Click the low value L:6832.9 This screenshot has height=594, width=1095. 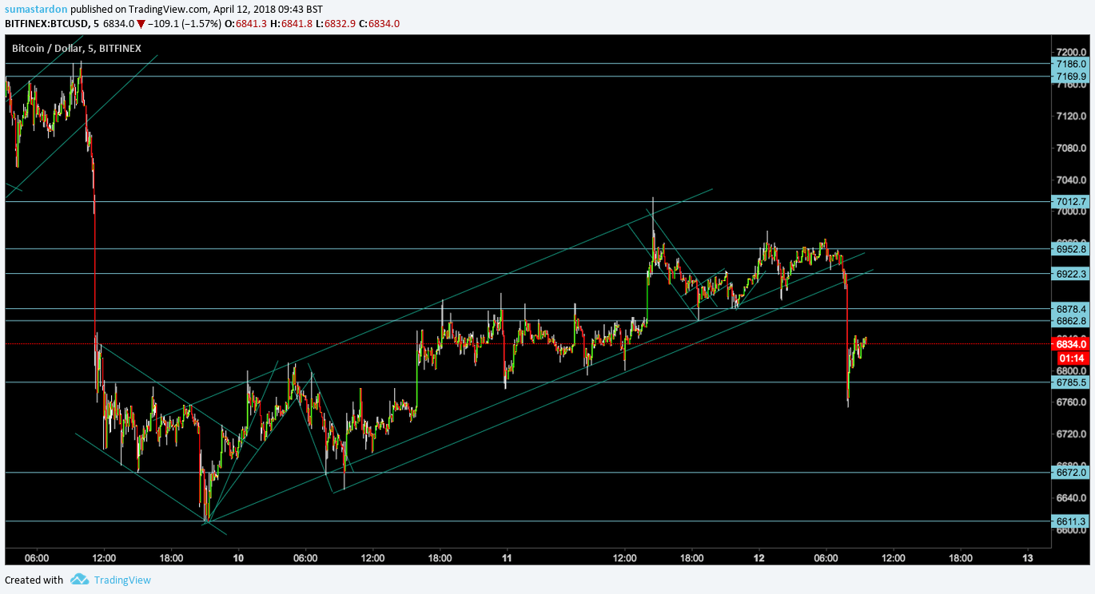[x=336, y=24]
